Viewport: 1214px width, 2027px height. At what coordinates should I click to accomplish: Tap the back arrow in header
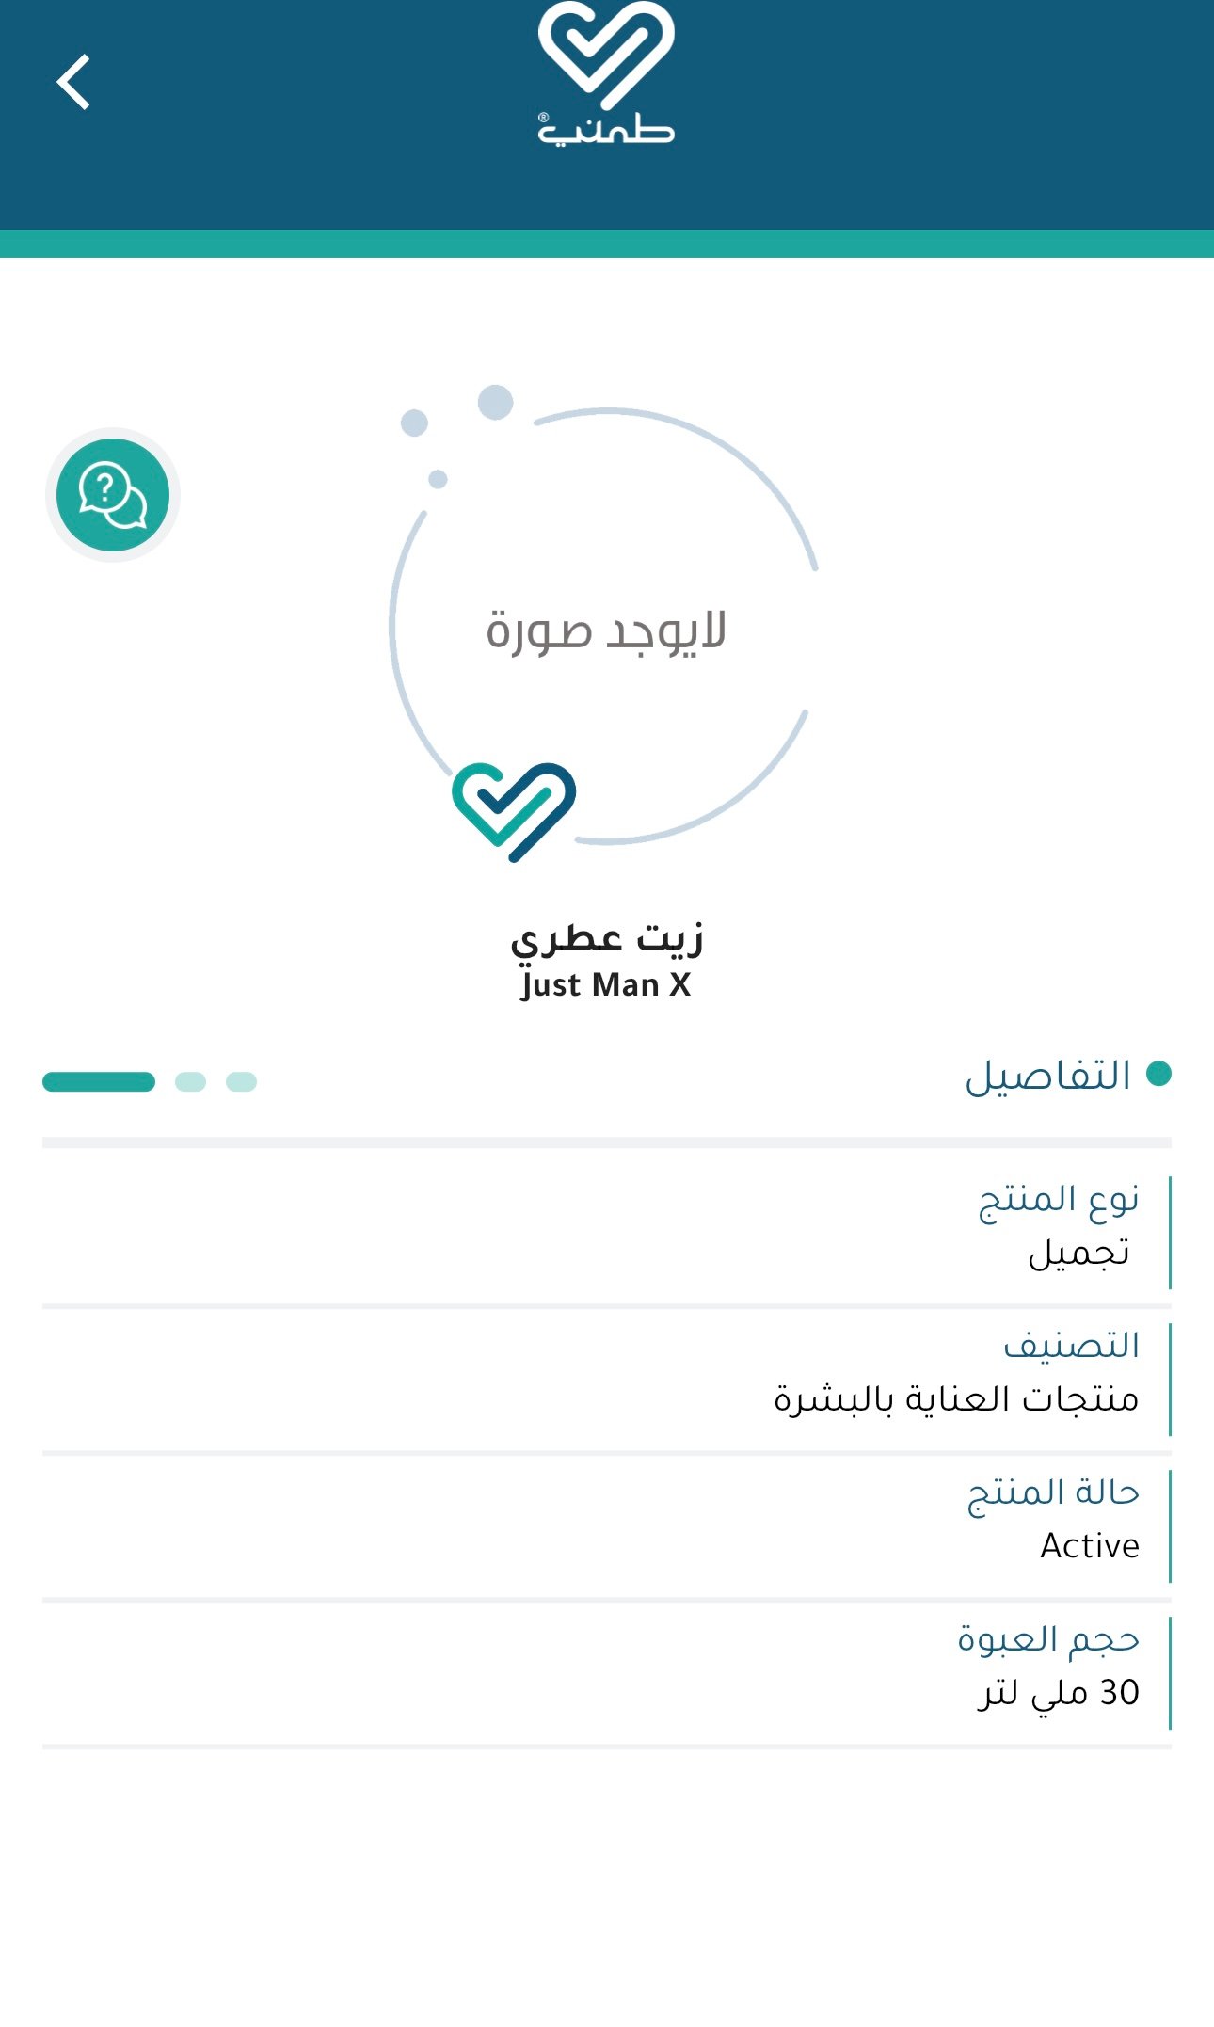(x=73, y=83)
